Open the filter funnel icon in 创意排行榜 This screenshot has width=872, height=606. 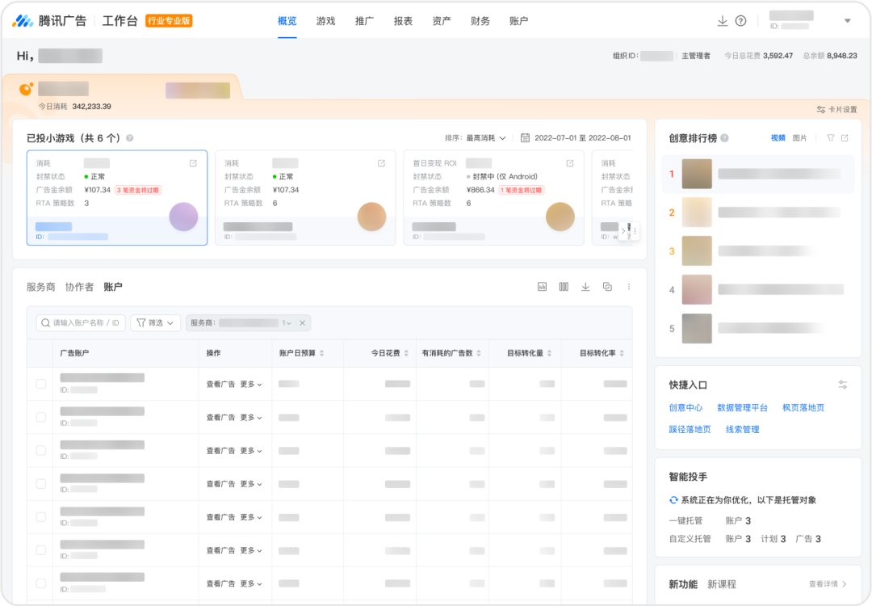click(831, 137)
